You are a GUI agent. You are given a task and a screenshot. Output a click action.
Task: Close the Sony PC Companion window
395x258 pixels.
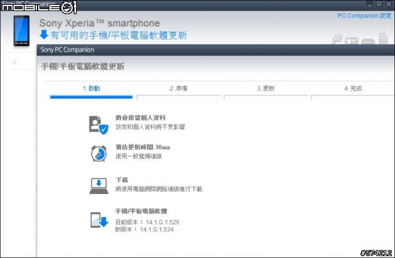(389, 4)
